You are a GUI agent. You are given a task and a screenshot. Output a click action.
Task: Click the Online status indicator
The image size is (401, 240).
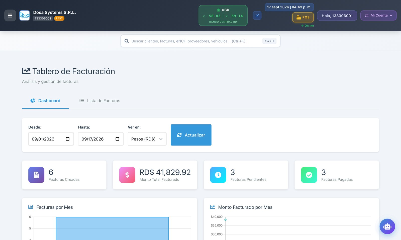coord(308,26)
